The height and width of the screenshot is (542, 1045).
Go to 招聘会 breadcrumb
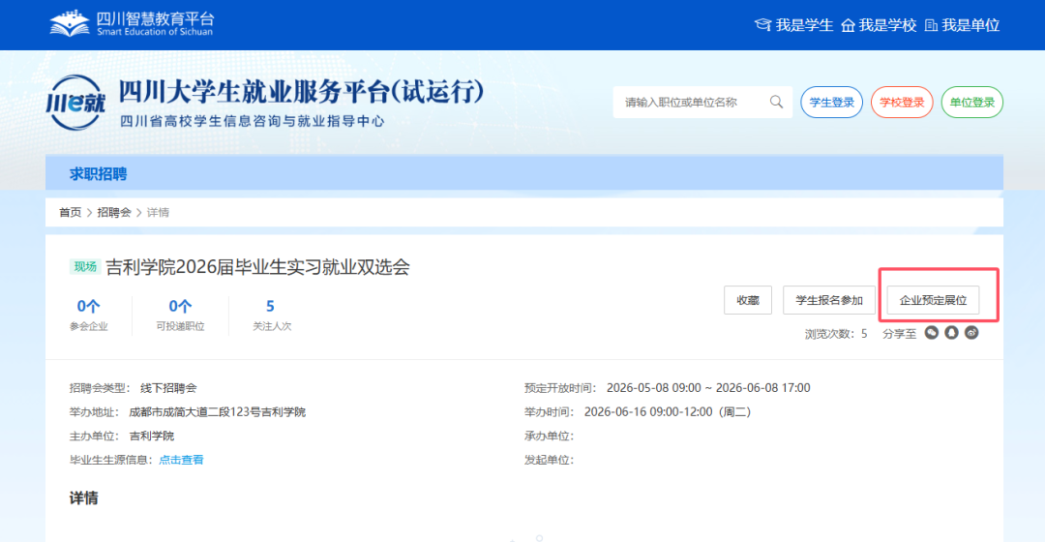point(114,212)
